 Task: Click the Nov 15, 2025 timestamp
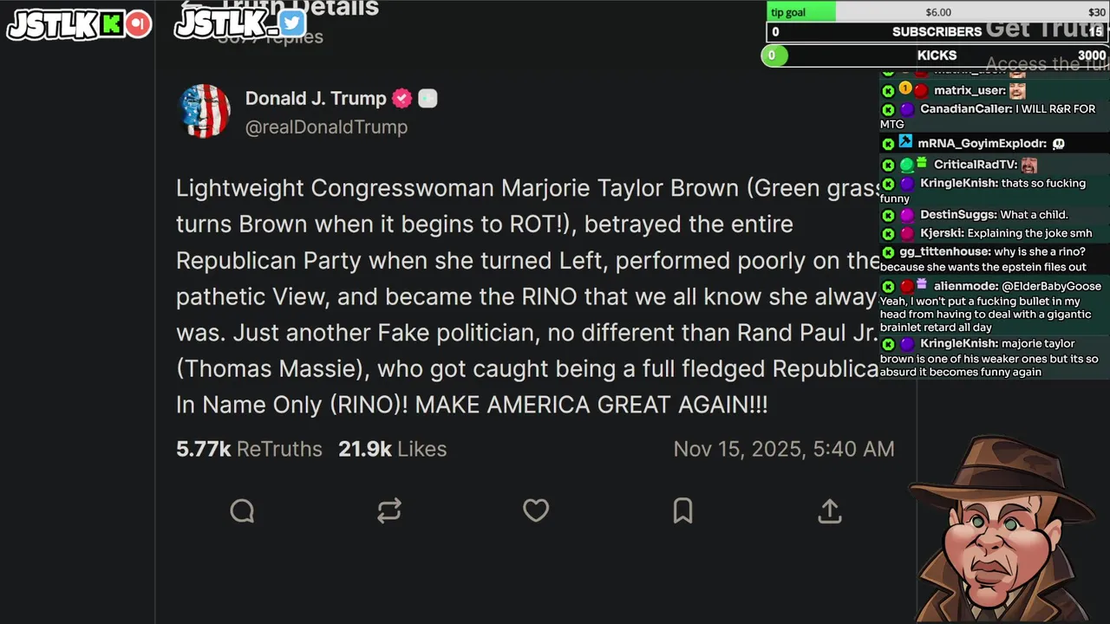783,449
